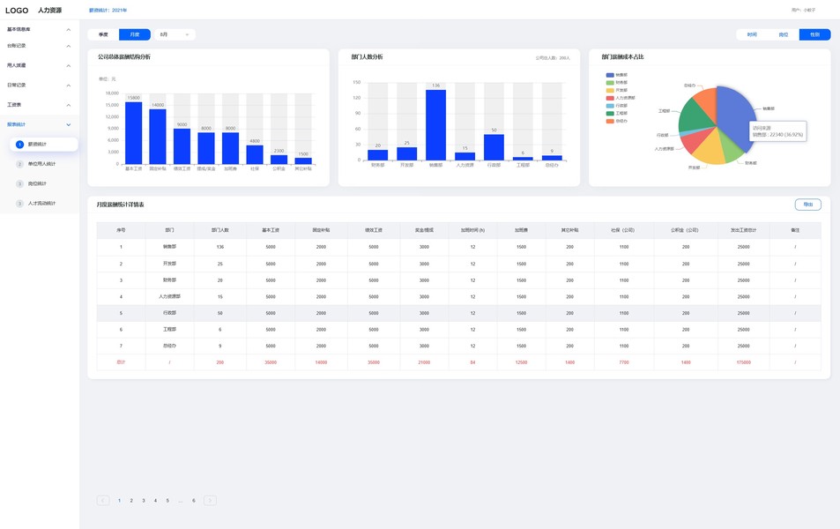Click the LOGO in the header
The width and height of the screenshot is (840, 529).
coord(17,11)
